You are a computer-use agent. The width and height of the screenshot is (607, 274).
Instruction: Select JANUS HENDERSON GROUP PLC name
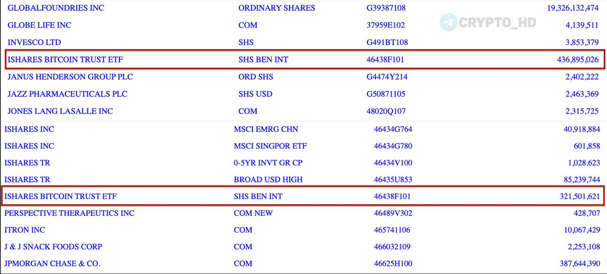click(70, 77)
